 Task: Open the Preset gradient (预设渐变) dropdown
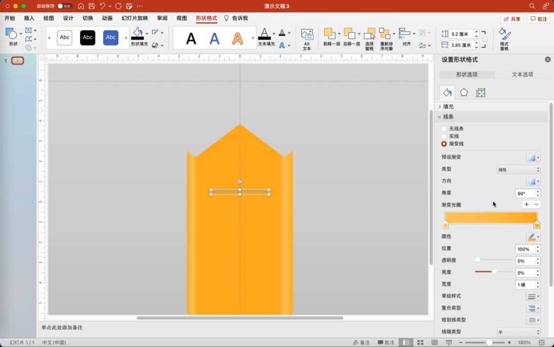[533, 158]
